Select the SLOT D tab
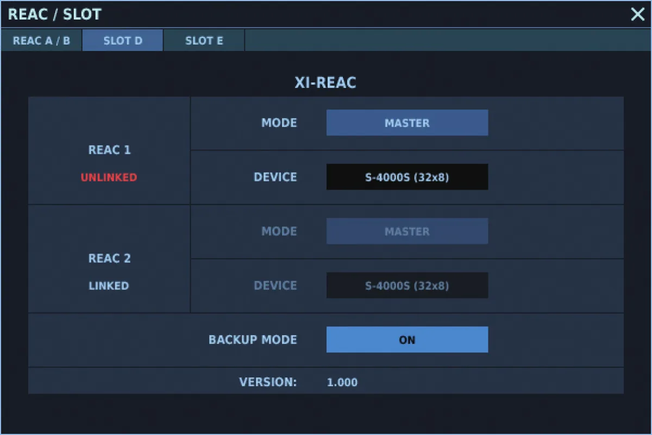652x435 pixels. (x=123, y=41)
